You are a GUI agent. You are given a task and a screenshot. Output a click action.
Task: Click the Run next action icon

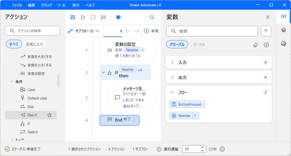point(103,17)
